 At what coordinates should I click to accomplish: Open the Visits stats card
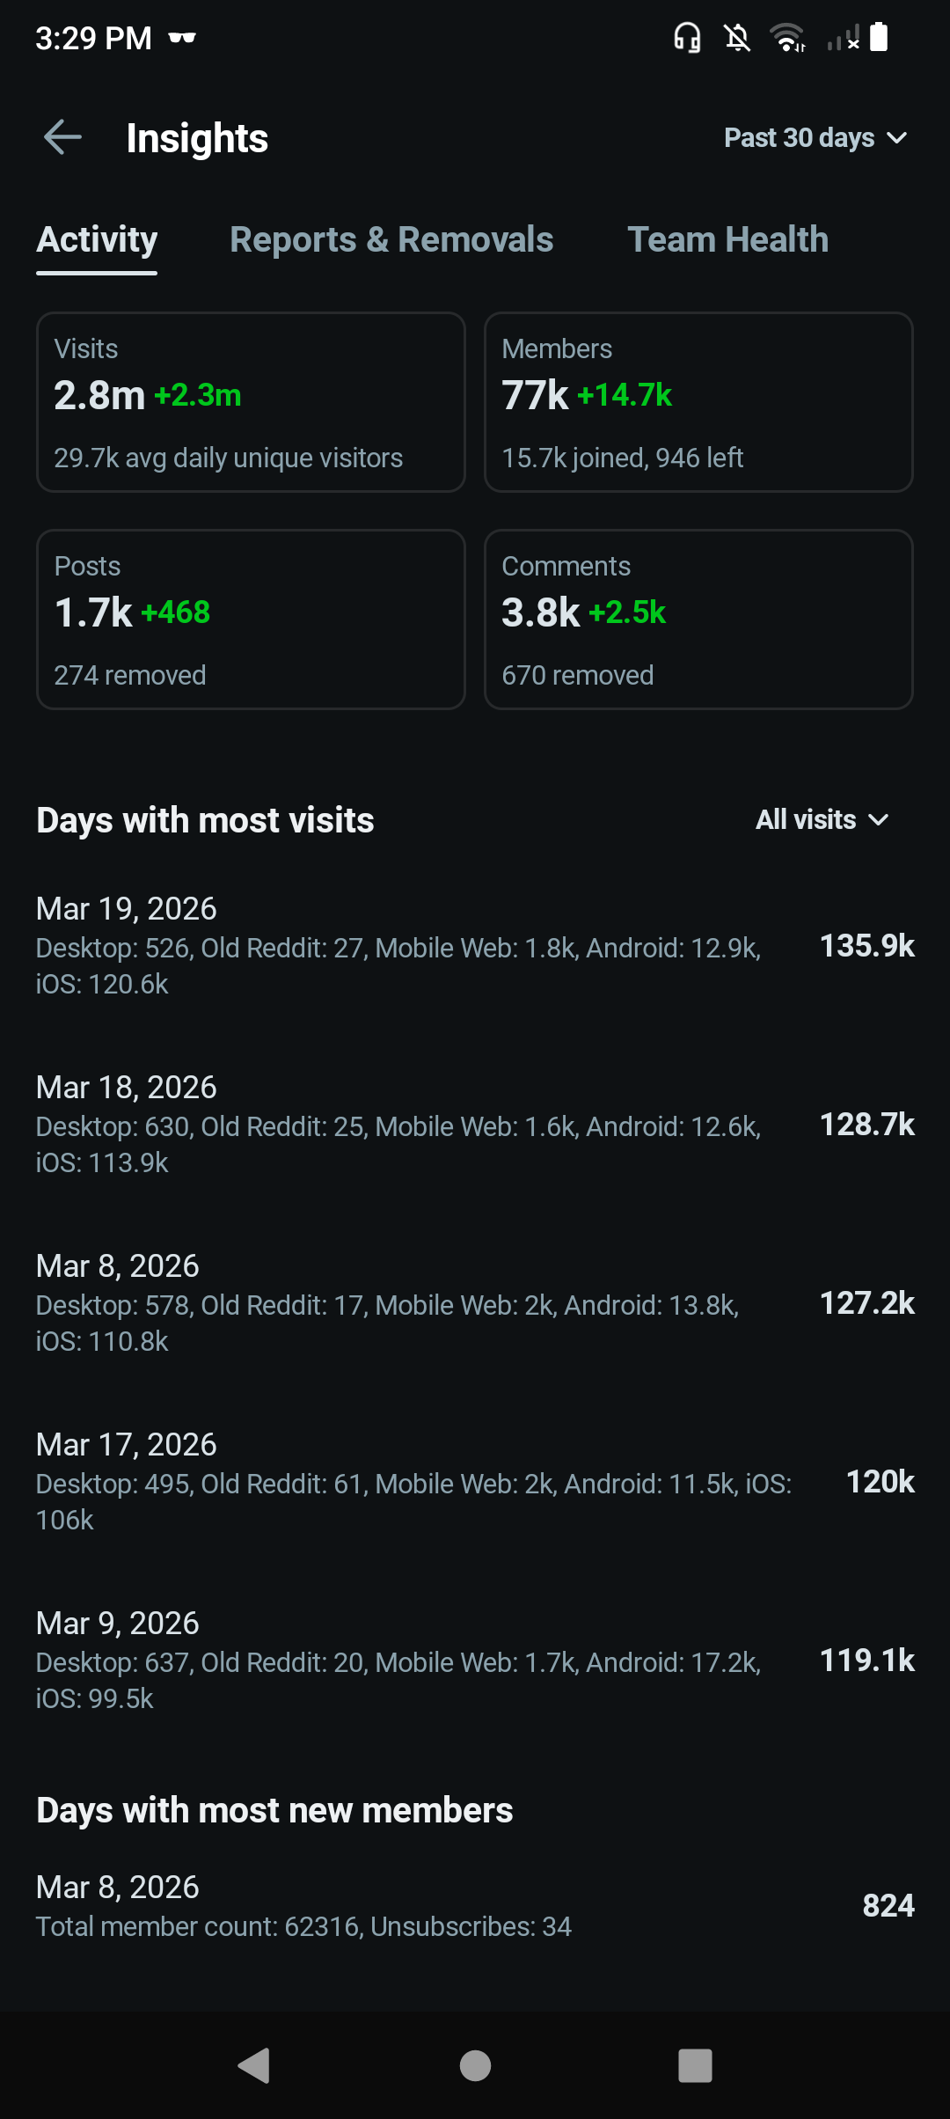click(251, 402)
